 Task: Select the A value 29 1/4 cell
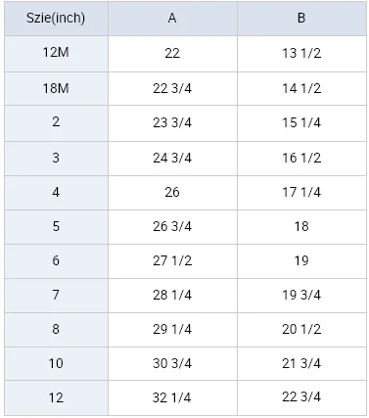point(172,330)
